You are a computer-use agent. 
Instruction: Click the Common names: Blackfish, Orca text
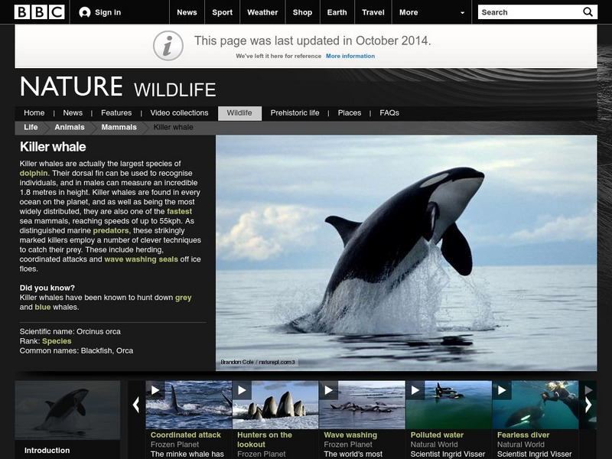[x=76, y=351]
